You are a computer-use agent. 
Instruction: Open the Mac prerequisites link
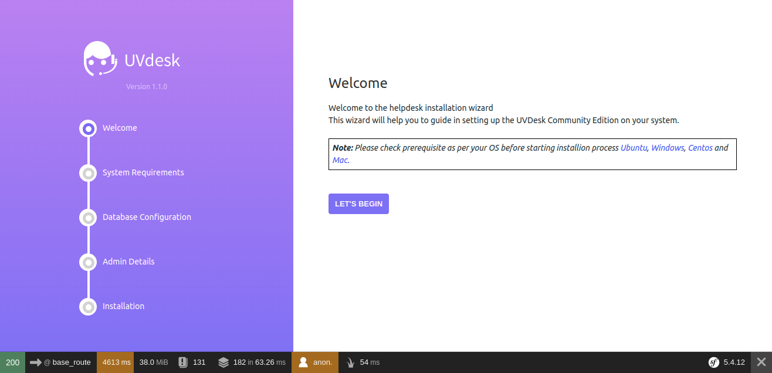click(x=340, y=160)
